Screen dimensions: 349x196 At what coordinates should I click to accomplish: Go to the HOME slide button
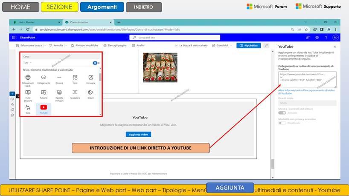pos(20,7)
